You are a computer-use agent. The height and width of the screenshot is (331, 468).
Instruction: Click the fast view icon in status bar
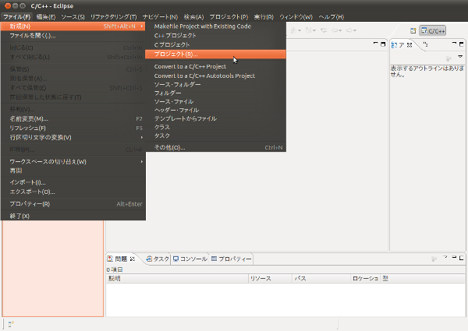coord(11,324)
